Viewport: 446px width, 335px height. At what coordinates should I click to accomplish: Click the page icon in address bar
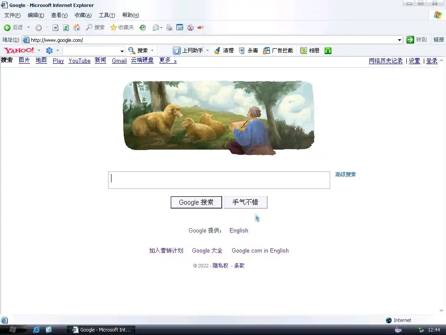click(x=26, y=40)
